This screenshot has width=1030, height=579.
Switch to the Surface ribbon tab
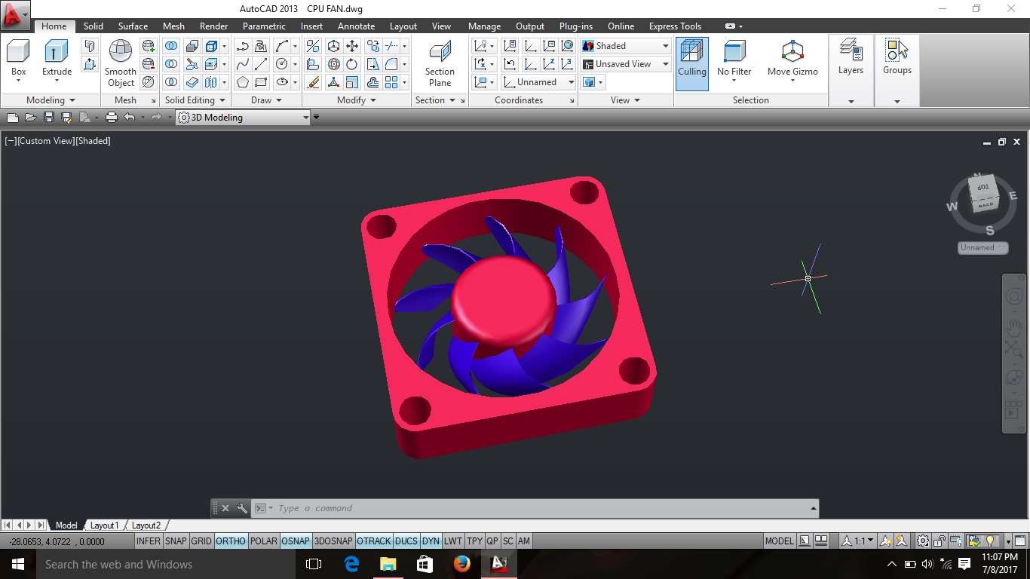tap(133, 26)
